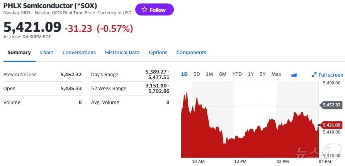Switch chart range to 5D
The width and height of the screenshot is (345, 166).
pyautogui.click(x=197, y=74)
